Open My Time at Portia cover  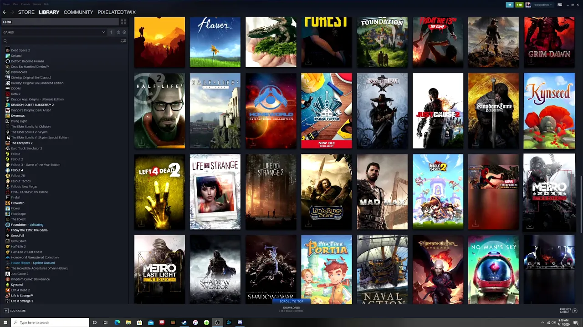click(327, 269)
